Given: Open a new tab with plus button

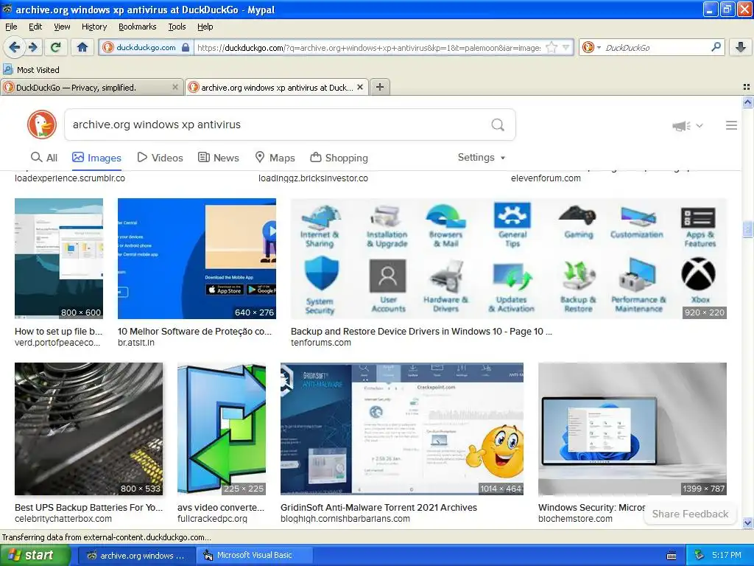Looking at the screenshot, I should [380, 87].
